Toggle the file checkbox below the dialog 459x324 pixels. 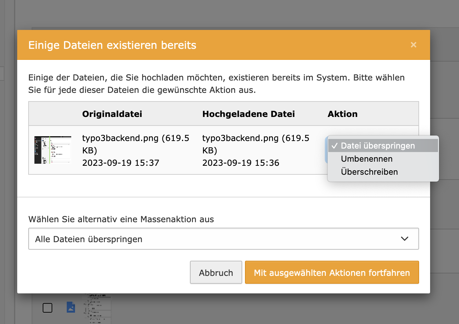(47, 308)
